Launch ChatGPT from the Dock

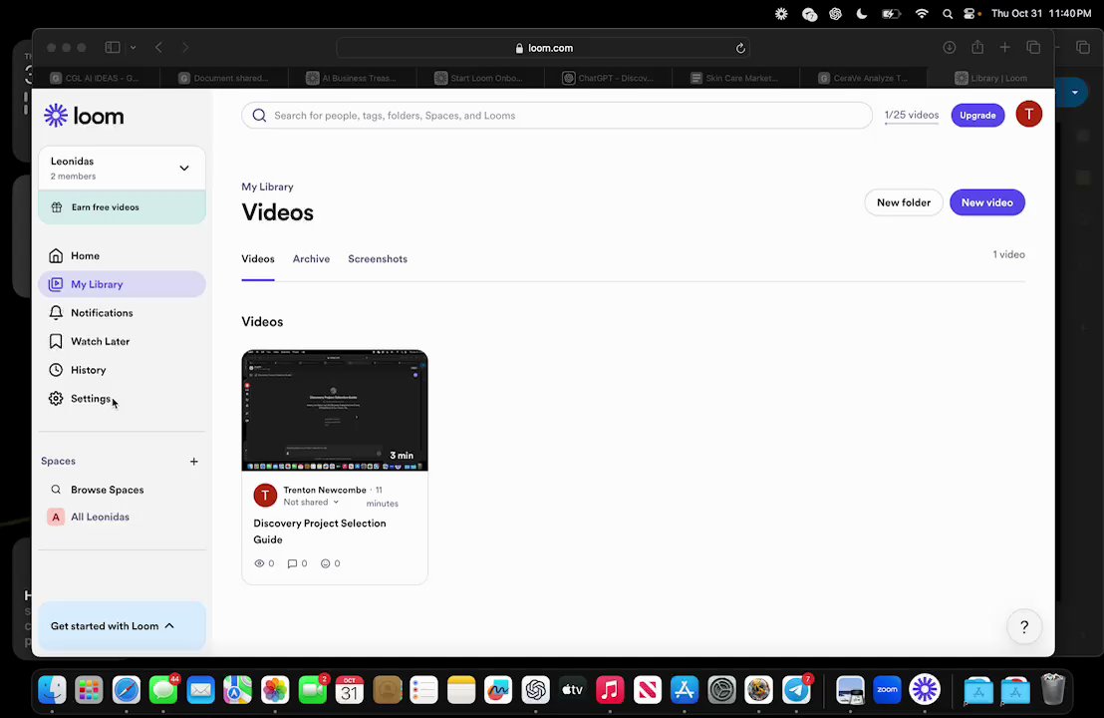(x=535, y=690)
